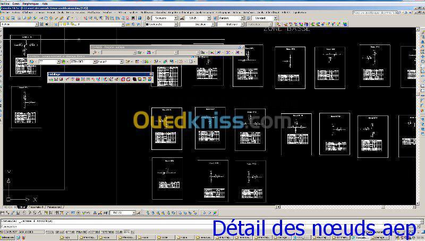Switch to the Objet model tab
This screenshot has height=241, width=425.
[x=22, y=207]
